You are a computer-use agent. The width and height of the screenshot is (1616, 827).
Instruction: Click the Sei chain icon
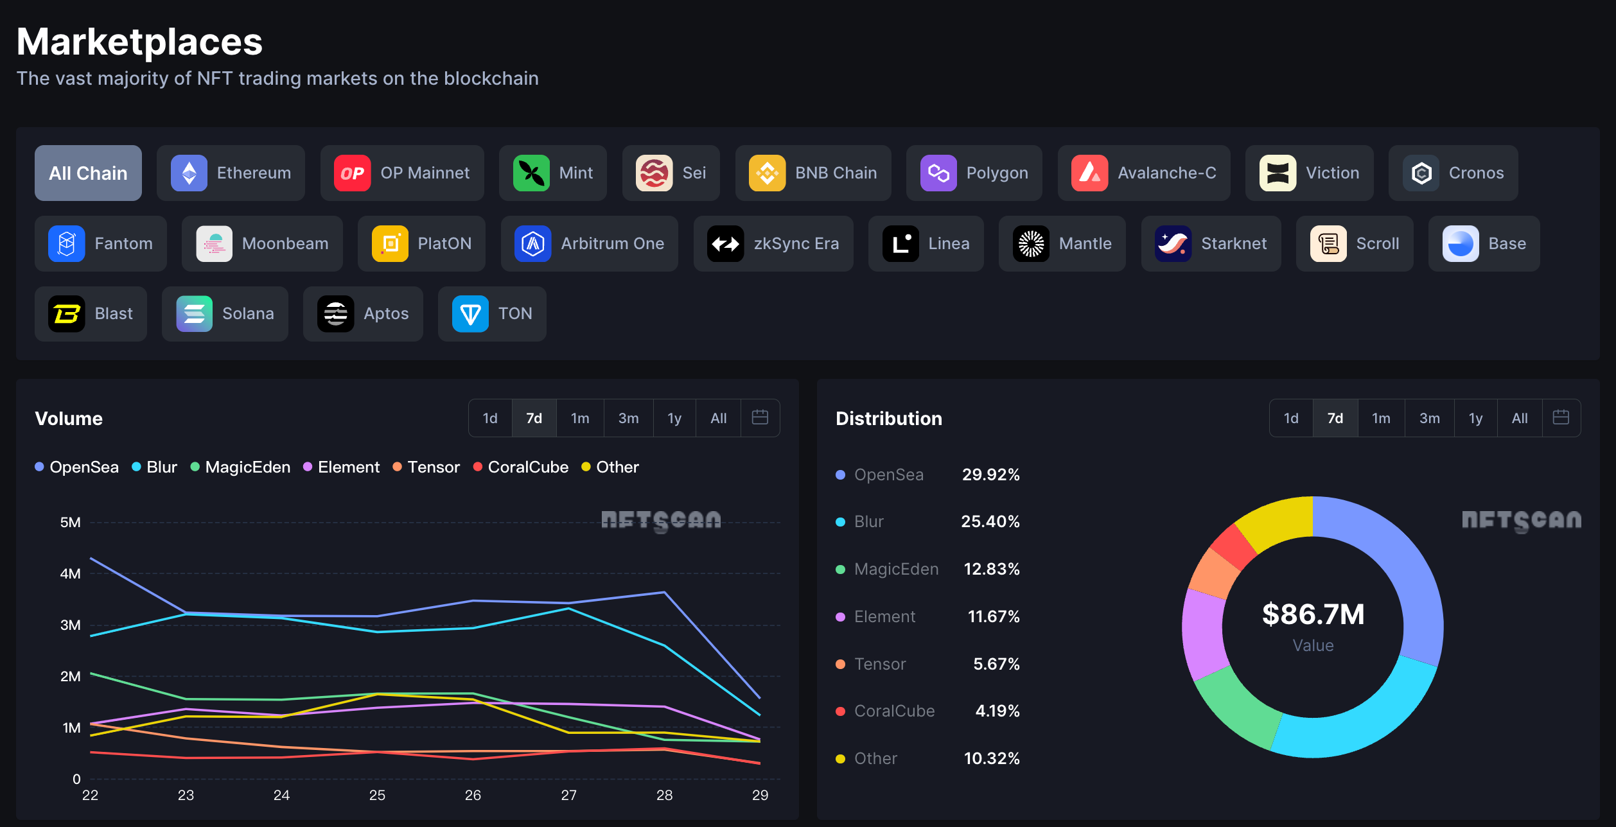pyautogui.click(x=654, y=173)
